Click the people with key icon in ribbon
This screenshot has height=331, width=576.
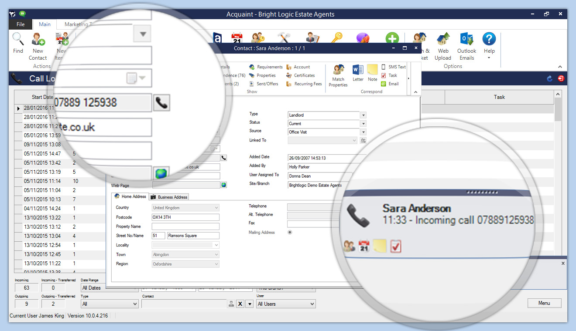(x=258, y=38)
